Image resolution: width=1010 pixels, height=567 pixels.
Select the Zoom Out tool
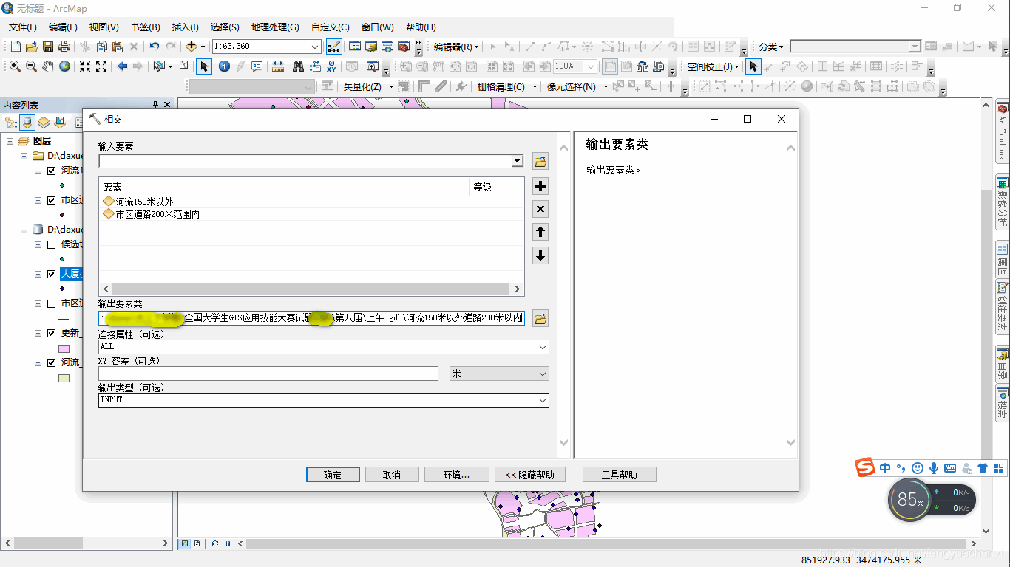click(31, 66)
